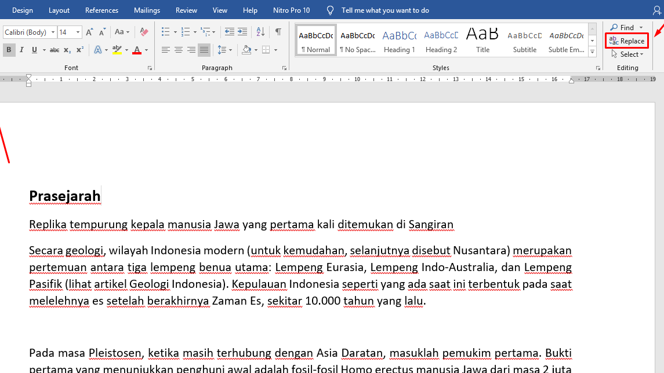Apply Text Highlight Color marker
Viewport: 664px width, 373px height.
117,50
